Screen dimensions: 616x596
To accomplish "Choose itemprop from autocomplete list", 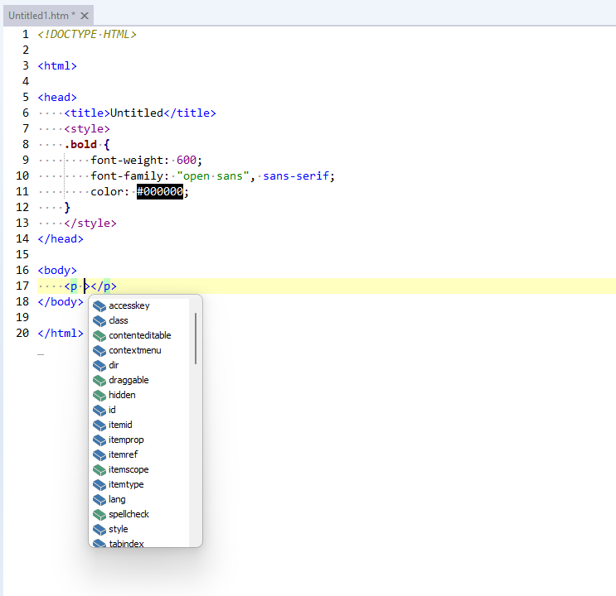I will click(126, 440).
